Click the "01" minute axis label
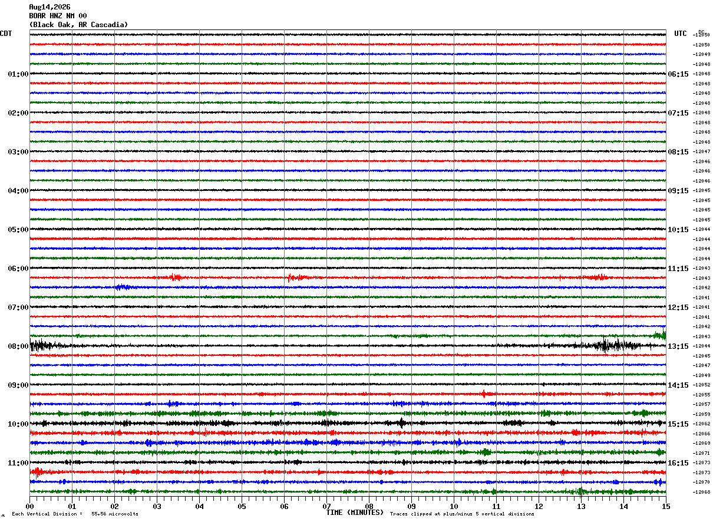The width and height of the screenshot is (713, 522). coord(72,506)
